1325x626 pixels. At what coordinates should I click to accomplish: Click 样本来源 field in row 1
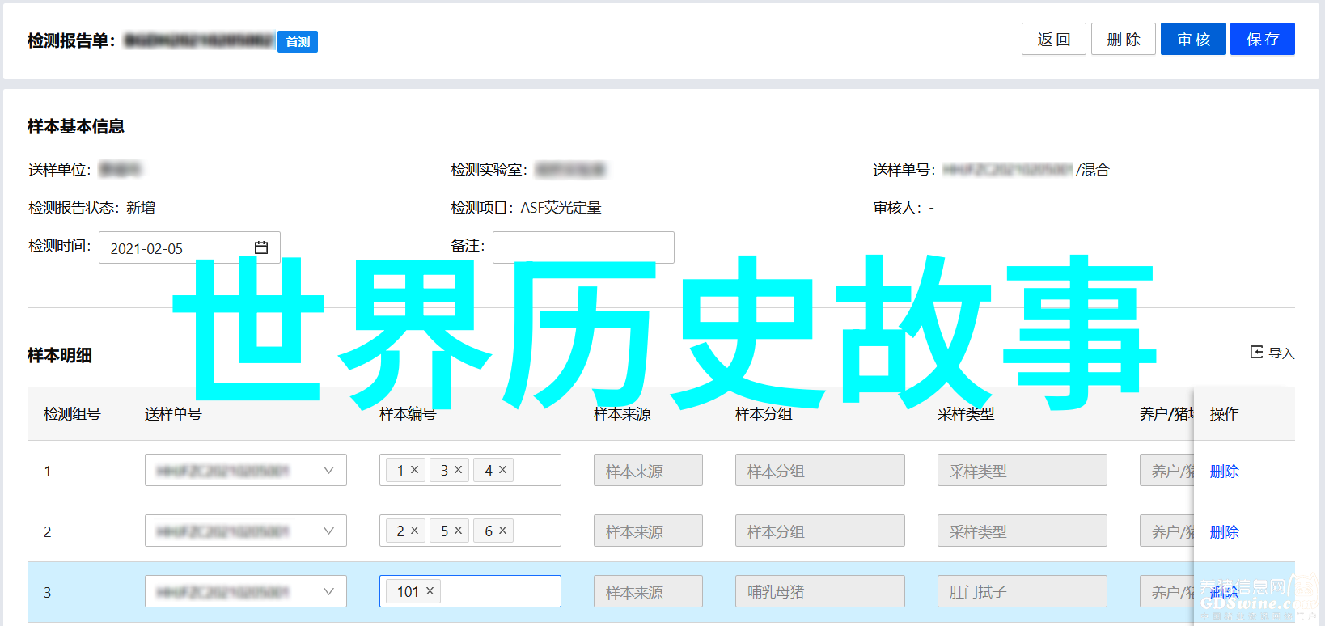(x=648, y=470)
